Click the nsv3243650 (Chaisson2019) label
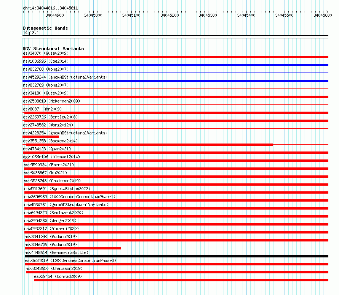 click(54, 268)
